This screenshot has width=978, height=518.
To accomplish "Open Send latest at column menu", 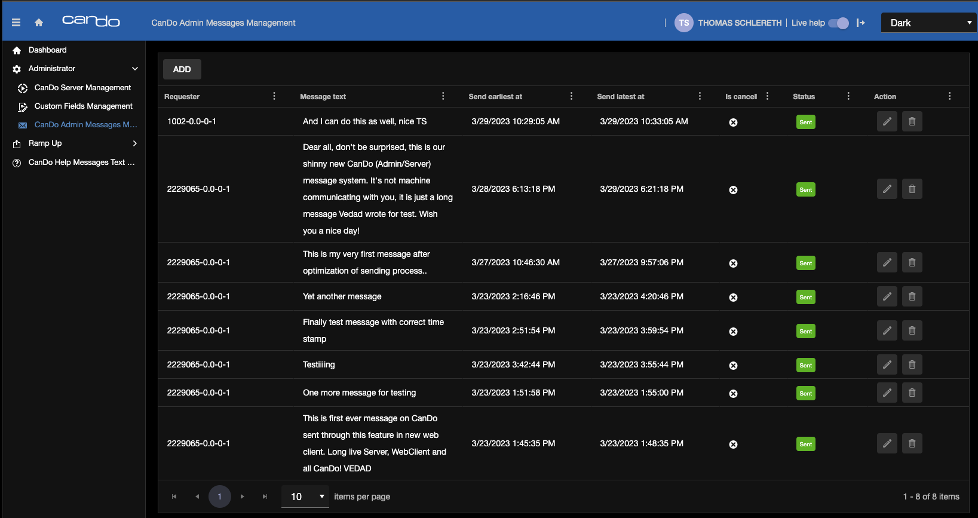I will (700, 96).
